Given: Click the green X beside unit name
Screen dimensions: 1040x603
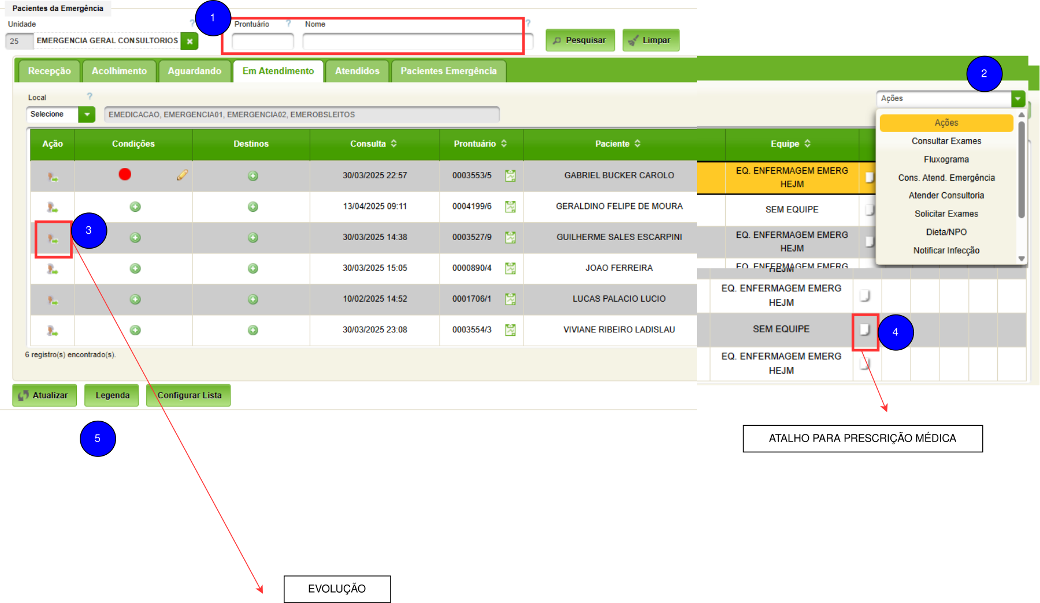Looking at the screenshot, I should [190, 41].
